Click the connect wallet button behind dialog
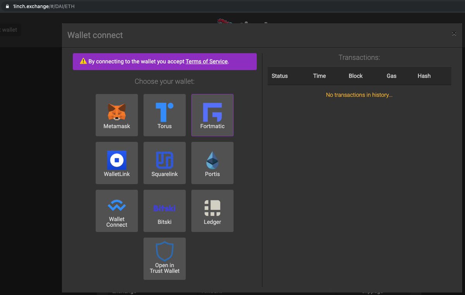This screenshot has width=465, height=295. point(10,30)
